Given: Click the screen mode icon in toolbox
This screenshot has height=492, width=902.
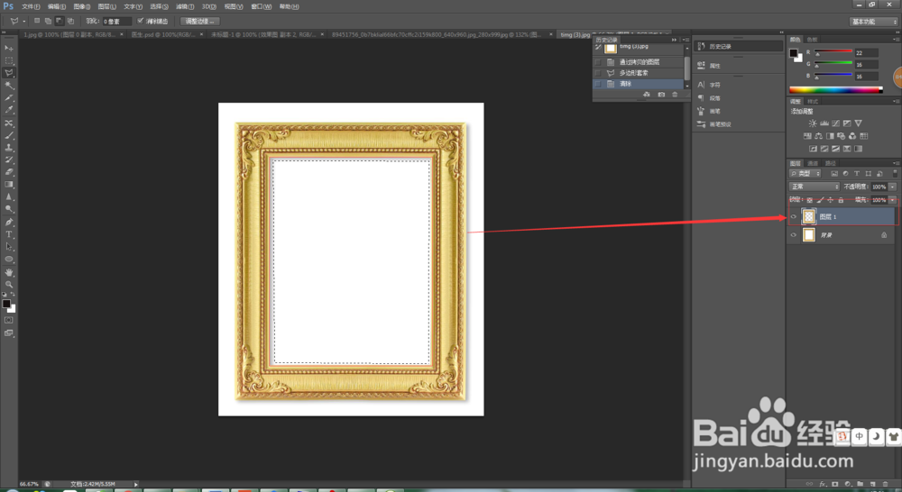Looking at the screenshot, I should (9, 333).
